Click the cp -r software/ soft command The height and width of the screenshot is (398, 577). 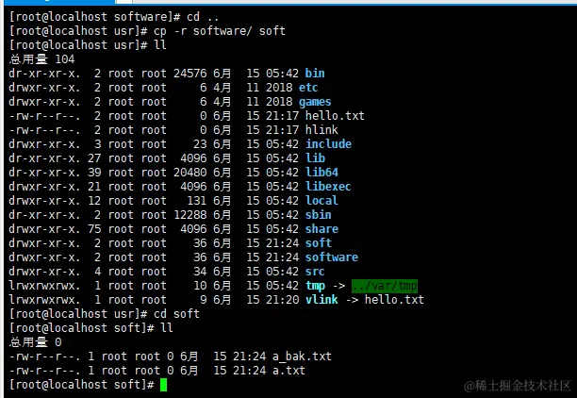coord(220,31)
